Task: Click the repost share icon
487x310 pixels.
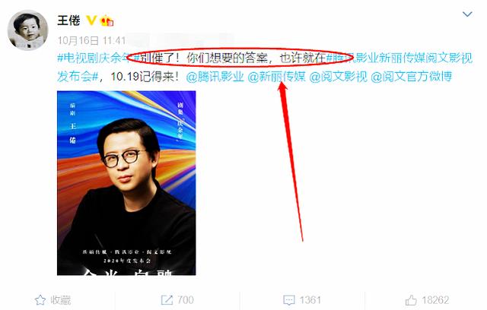Action: [167, 300]
